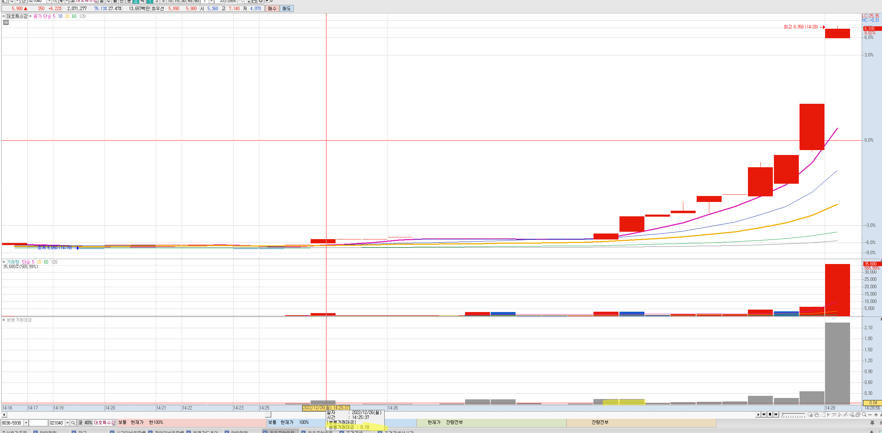
Task: Click the tan 잔량전부 segment
Action: [x=641, y=422]
